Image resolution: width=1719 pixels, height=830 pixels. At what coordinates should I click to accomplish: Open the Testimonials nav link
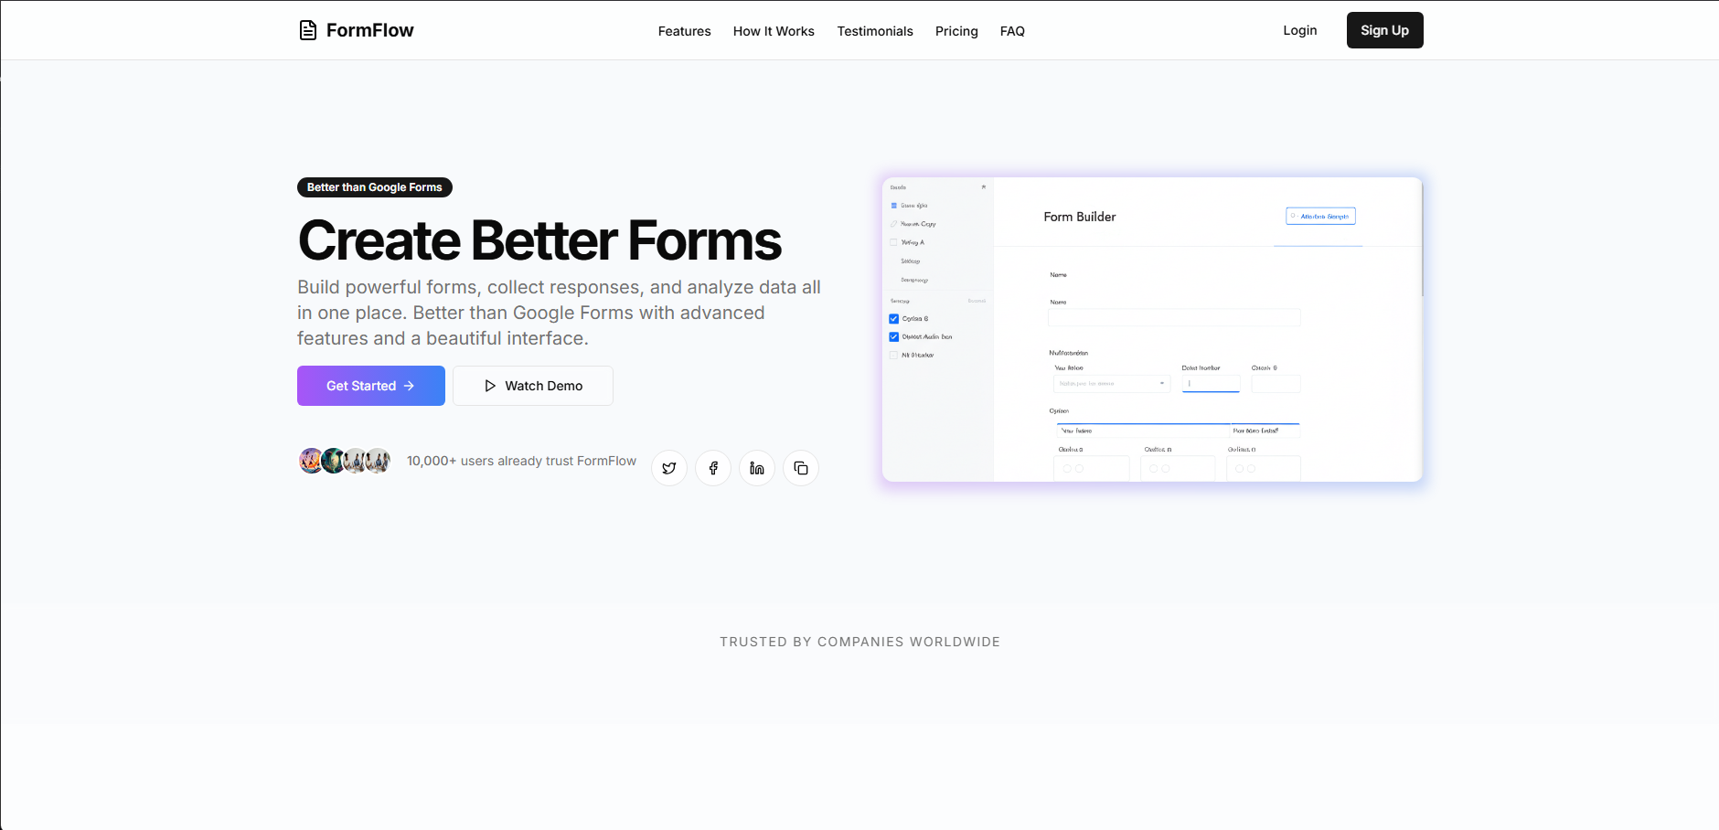point(875,31)
